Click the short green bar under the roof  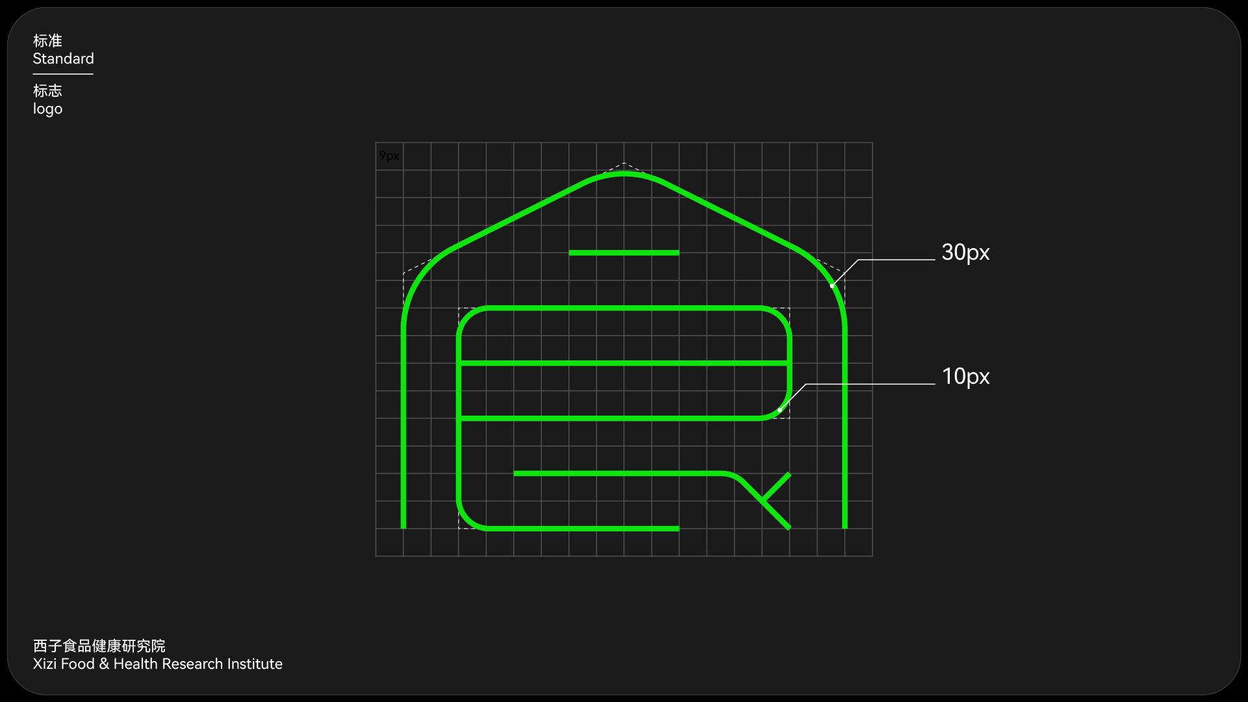pyautogui.click(x=624, y=253)
